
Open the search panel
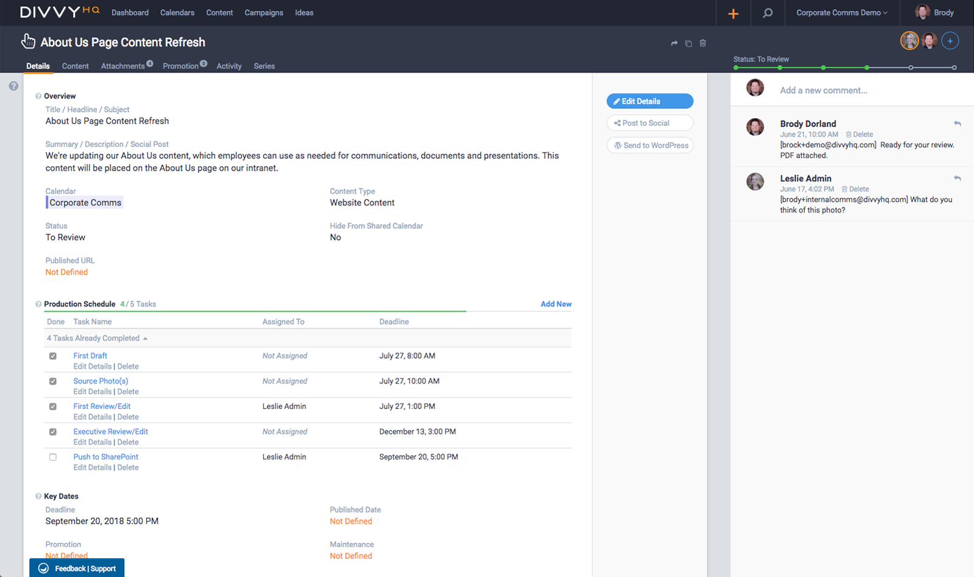click(x=768, y=13)
